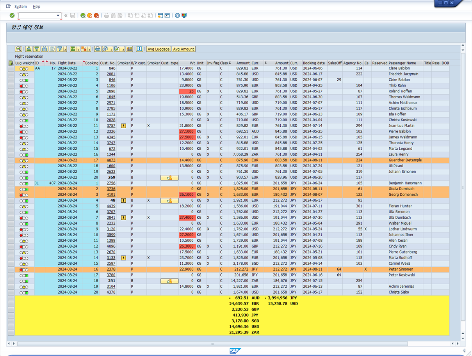Click the exclamation icon in Jean-Luc Martin's row

[x=123, y=126]
